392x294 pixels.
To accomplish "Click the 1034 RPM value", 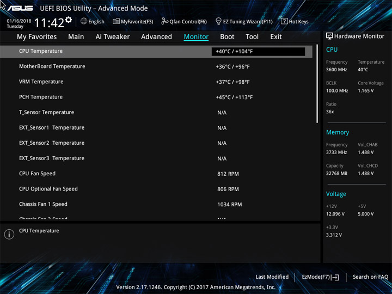I will (x=230, y=205).
